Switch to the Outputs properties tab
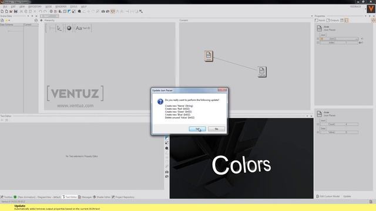The image size is (376, 211). (333, 21)
